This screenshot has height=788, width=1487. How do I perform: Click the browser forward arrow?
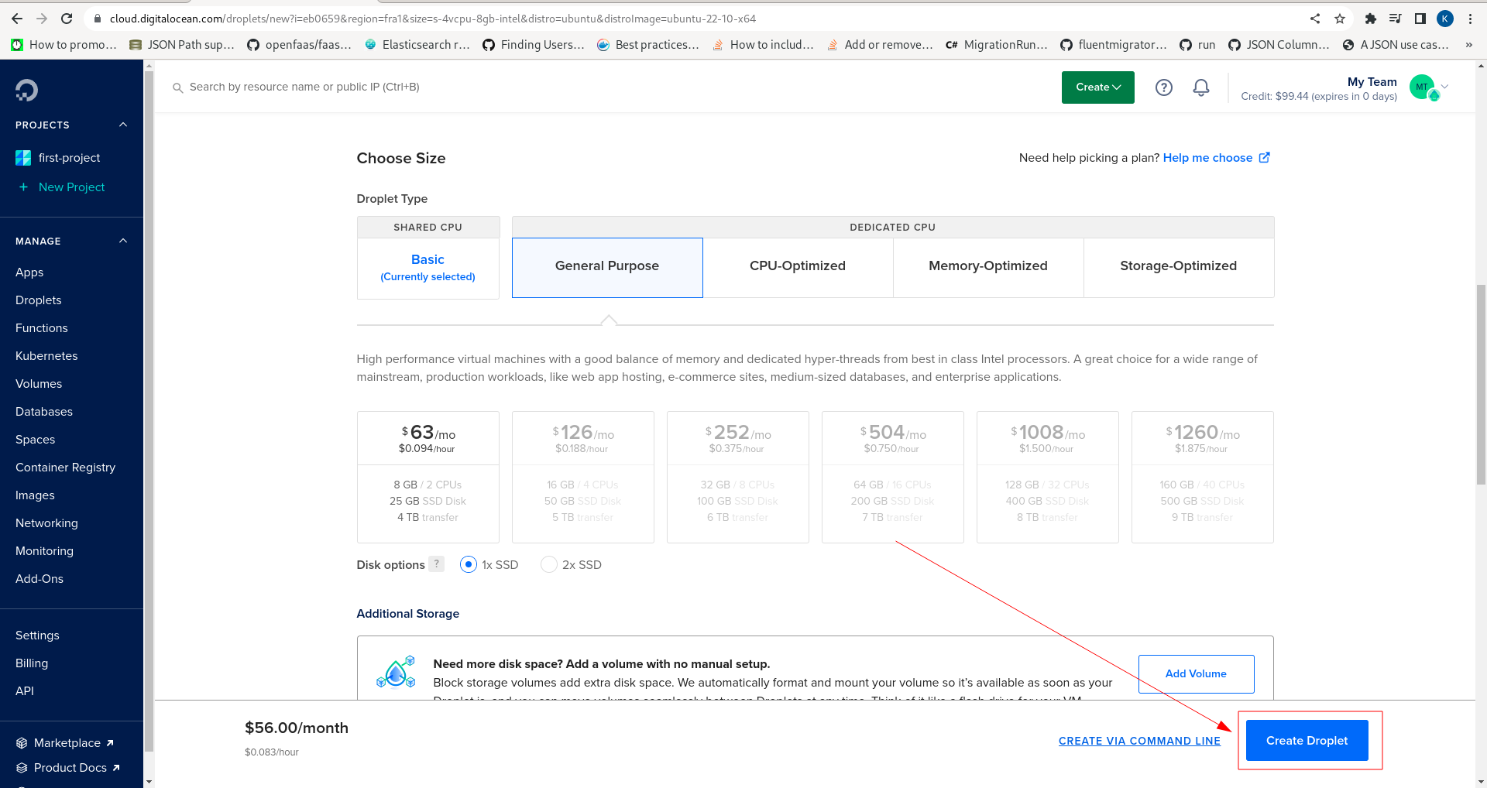pyautogui.click(x=42, y=19)
